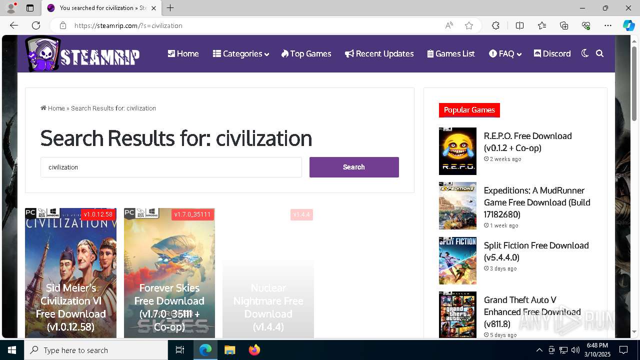This screenshot has height=360, width=640.
Task: Open Split screen view
Action: [519, 25]
